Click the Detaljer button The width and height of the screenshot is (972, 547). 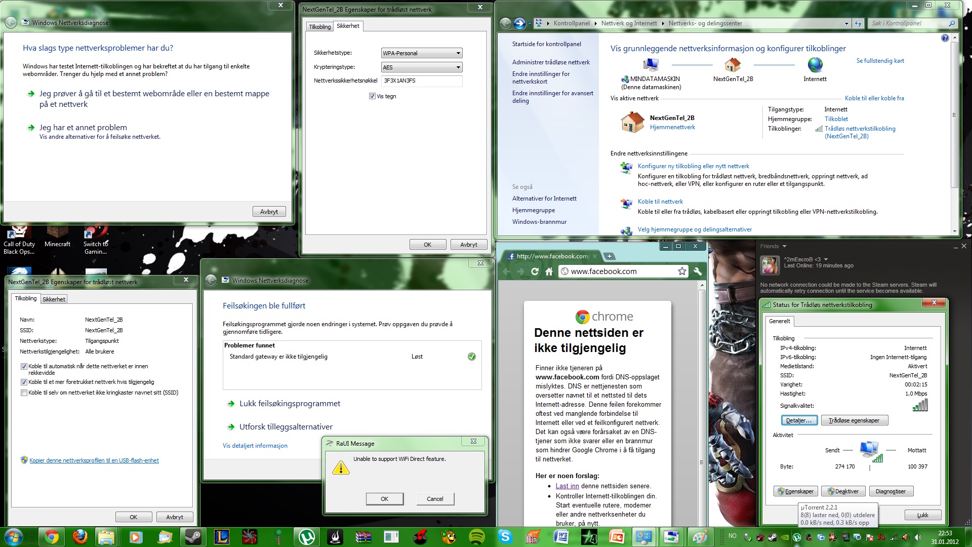click(799, 420)
